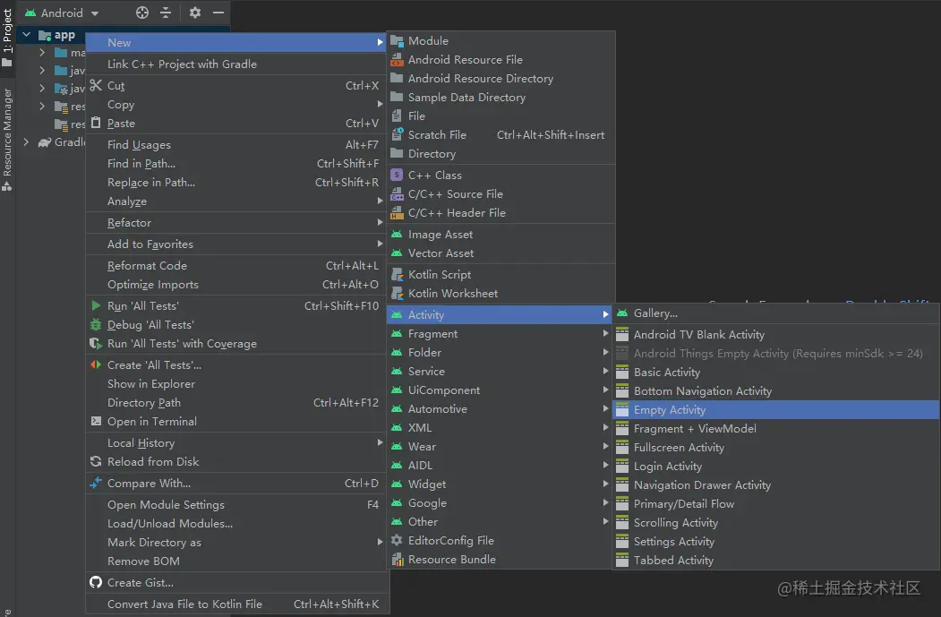Click the Cut scissors icon

(96, 85)
